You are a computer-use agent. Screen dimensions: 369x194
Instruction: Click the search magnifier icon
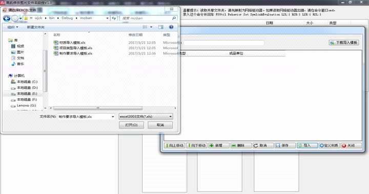pyautogui.click(x=174, y=18)
